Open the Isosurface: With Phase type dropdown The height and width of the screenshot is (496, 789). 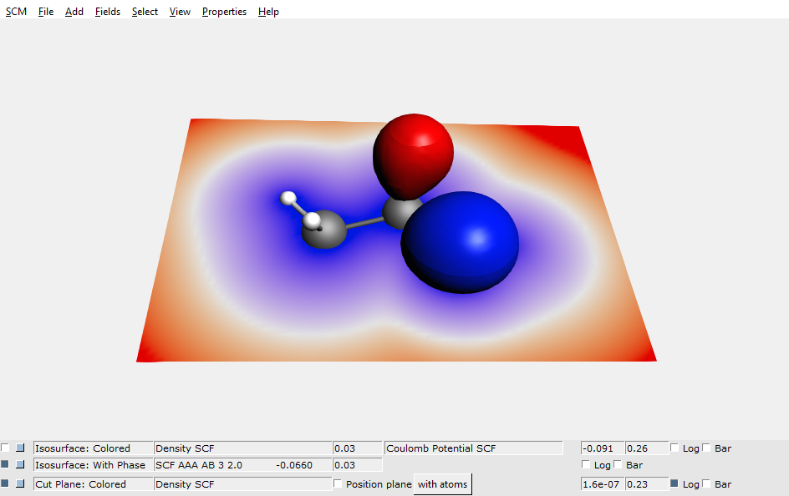point(93,465)
